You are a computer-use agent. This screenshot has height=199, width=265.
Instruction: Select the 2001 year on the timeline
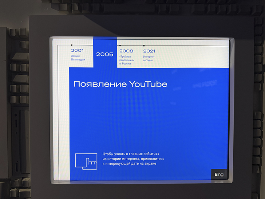(x=78, y=50)
